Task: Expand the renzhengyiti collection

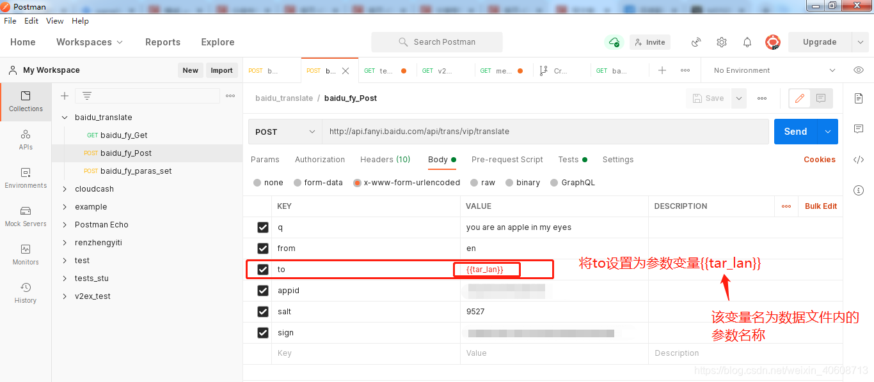Action: click(x=64, y=243)
